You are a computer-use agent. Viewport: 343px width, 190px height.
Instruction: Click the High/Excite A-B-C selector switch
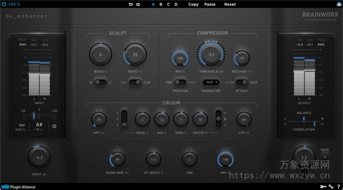click(x=218, y=119)
